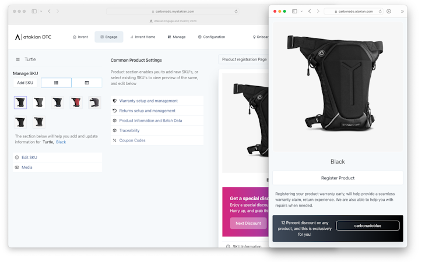Click the Edit SKU info icon

pos(17,157)
